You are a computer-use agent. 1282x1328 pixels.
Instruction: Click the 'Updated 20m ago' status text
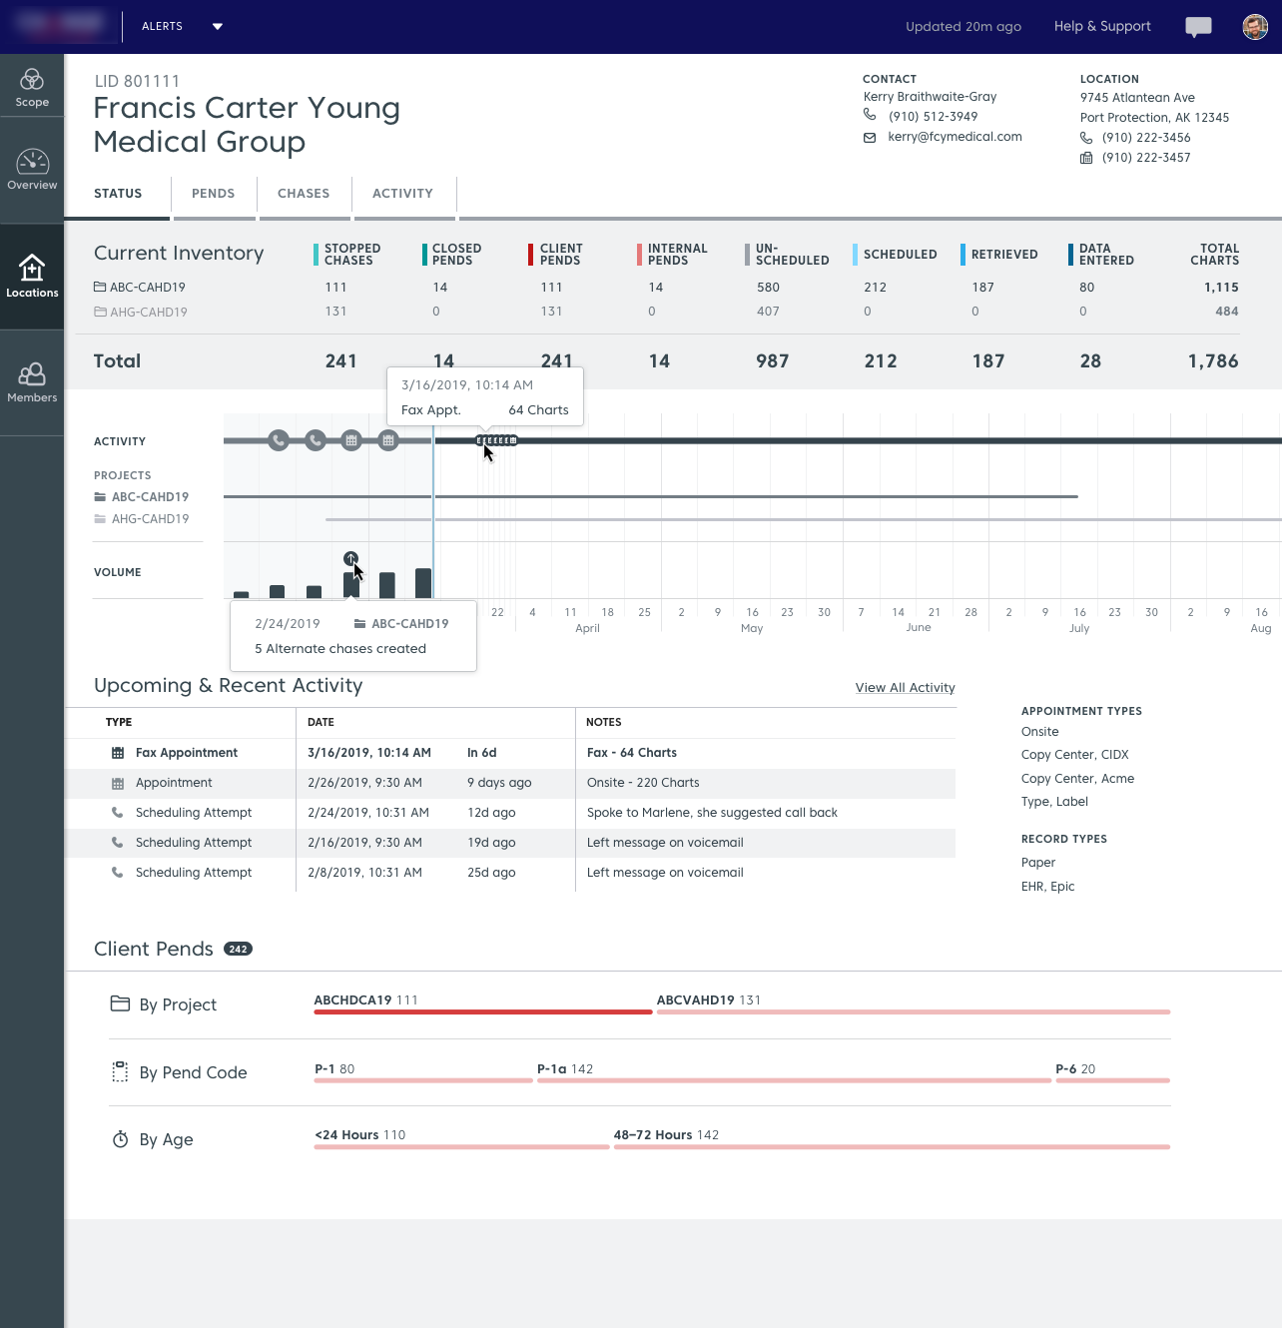point(962,27)
